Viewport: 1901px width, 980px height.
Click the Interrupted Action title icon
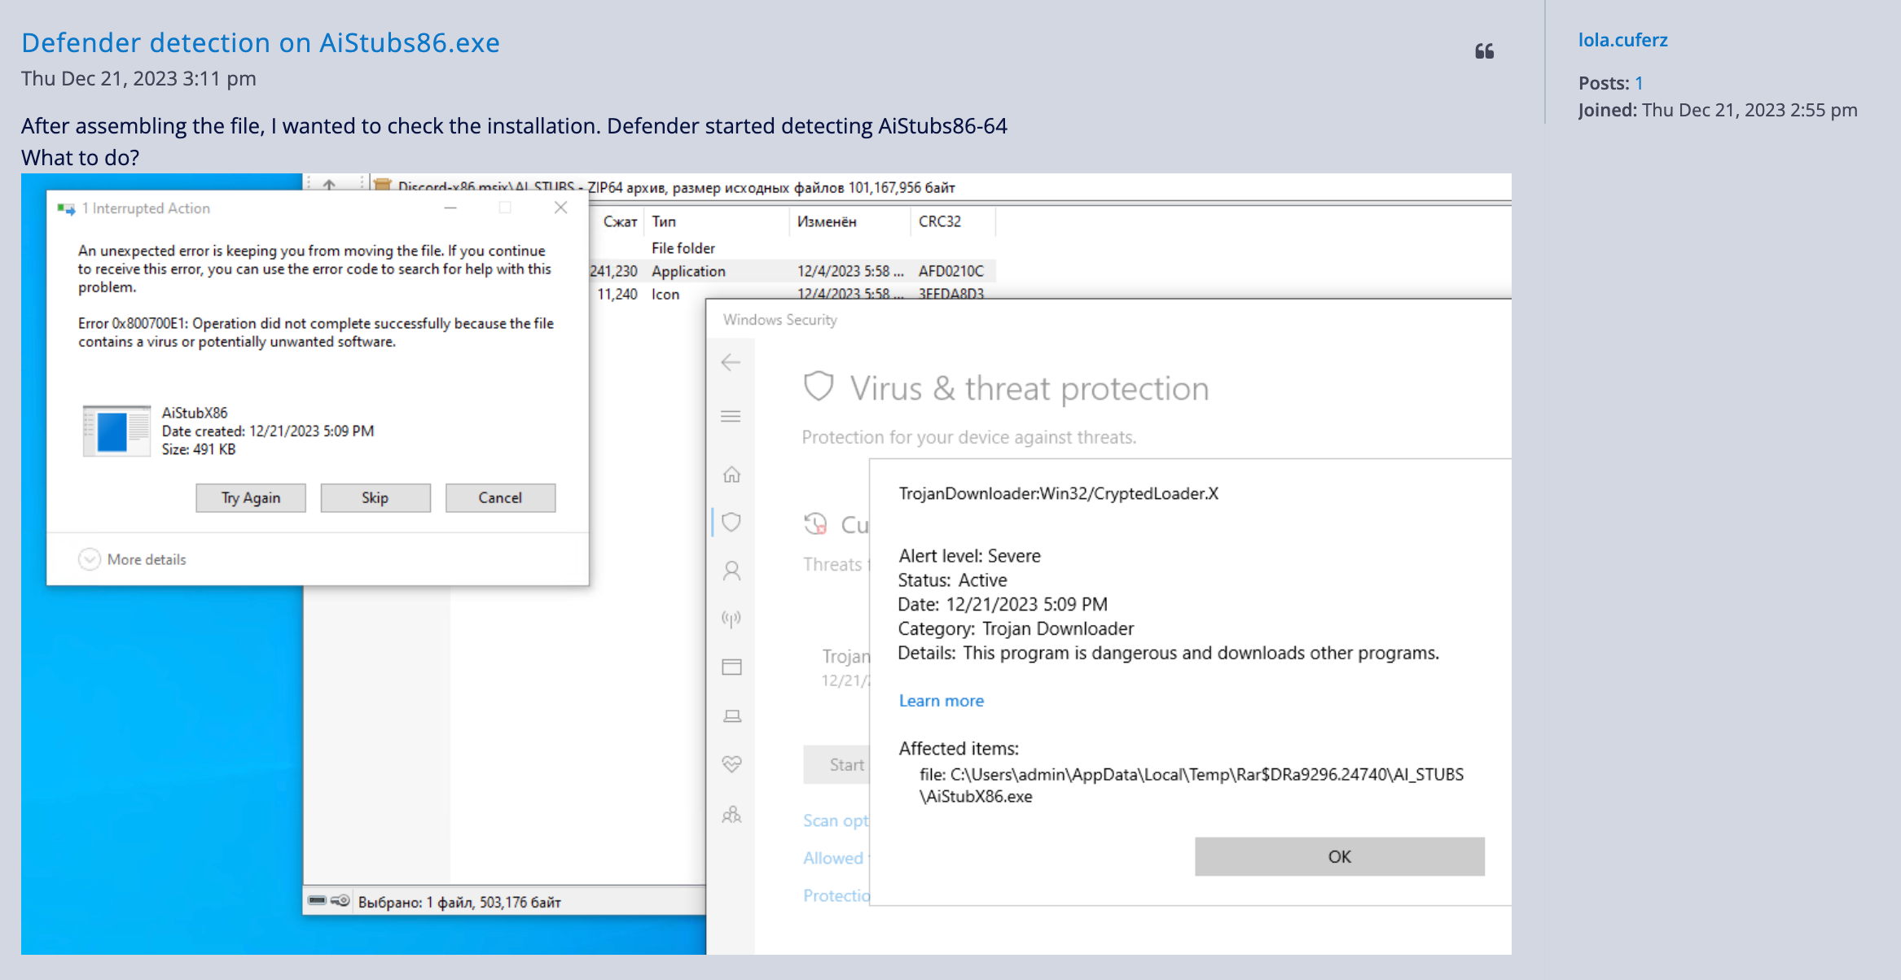(x=66, y=209)
